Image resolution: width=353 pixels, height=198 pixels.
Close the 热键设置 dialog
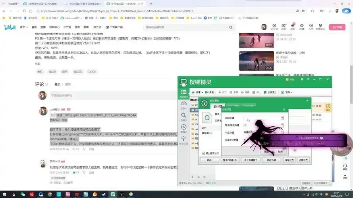click(x=284, y=110)
